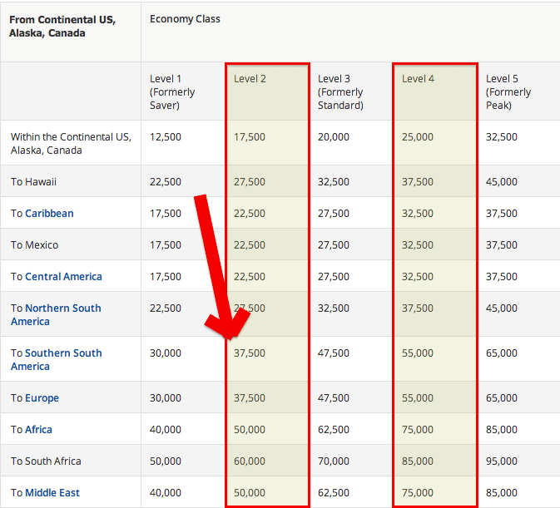
Task: Click the Middle East Level 1 value 40,000
Action: point(166,493)
